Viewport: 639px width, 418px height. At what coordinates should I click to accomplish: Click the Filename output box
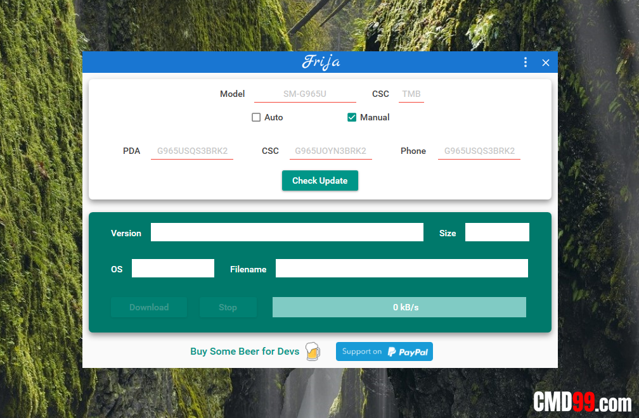pyautogui.click(x=402, y=269)
